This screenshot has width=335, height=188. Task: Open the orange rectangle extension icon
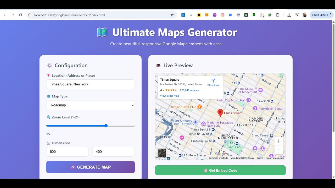(207, 15)
